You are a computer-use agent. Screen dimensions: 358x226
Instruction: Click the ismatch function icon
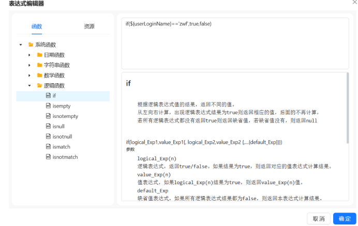[48, 147]
